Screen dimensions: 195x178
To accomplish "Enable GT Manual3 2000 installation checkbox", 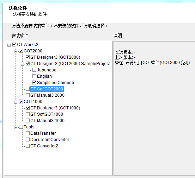I will (x=28, y=95).
